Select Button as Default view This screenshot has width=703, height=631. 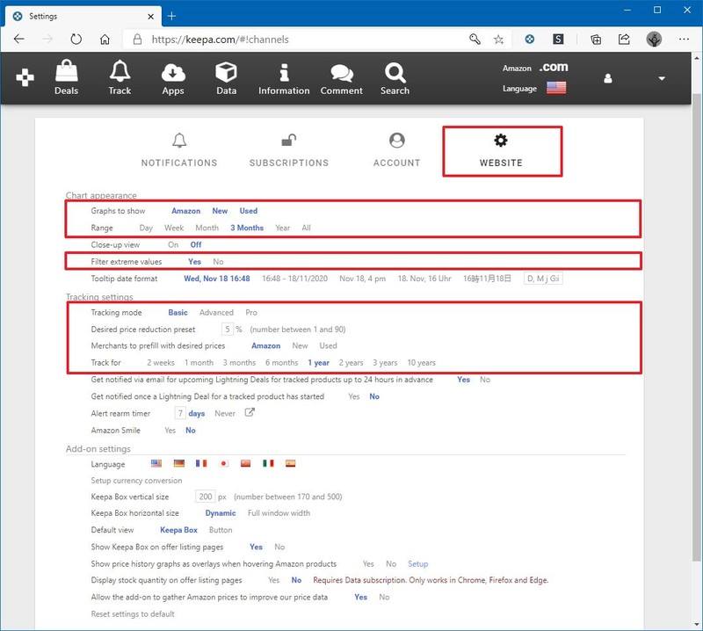click(x=221, y=530)
